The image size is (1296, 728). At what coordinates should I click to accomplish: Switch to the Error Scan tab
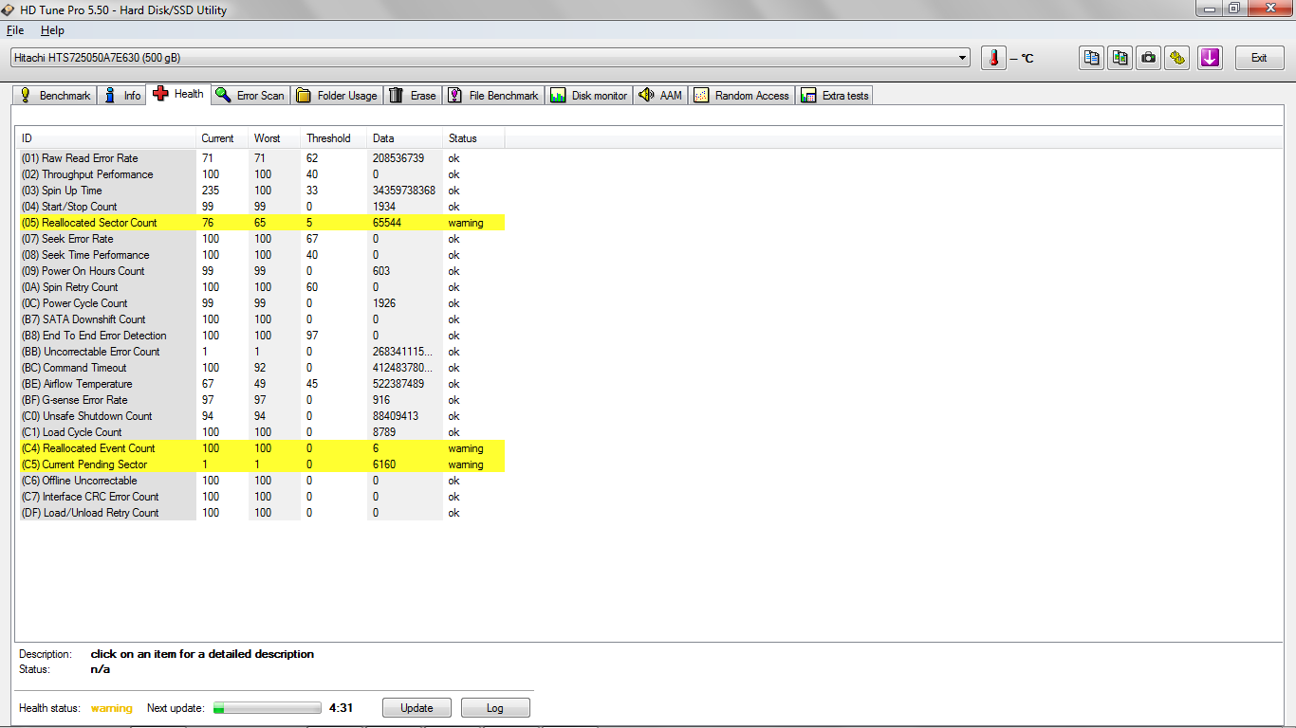[250, 95]
